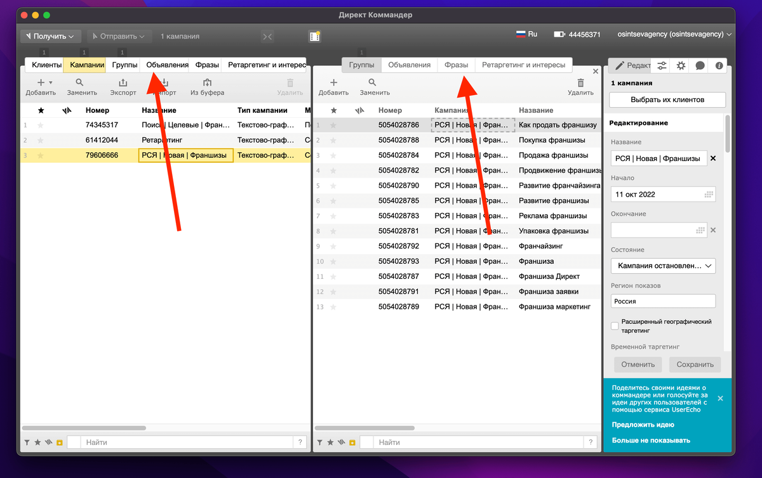Clear the Название field with X
The height and width of the screenshot is (478, 762).
(x=713, y=158)
